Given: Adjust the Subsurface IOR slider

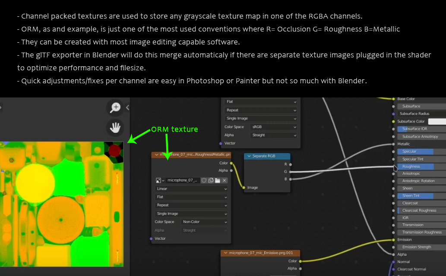Looking at the screenshot, I should [421, 129].
